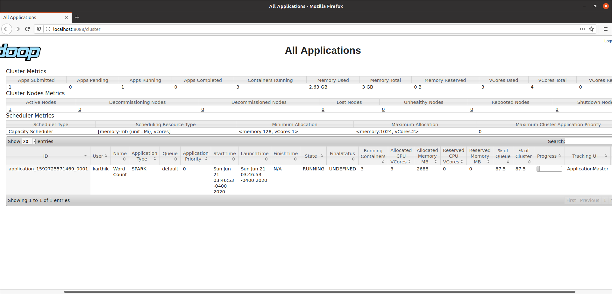Click the Decommissioned Nodes count link
Viewport: 612px width, 294px height.
pyautogui.click(x=203, y=109)
